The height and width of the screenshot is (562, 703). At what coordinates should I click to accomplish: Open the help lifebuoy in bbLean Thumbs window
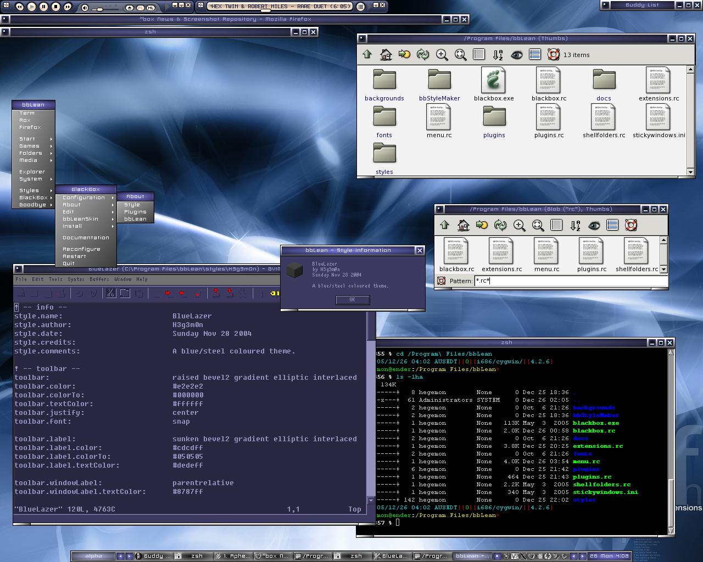[x=554, y=54]
